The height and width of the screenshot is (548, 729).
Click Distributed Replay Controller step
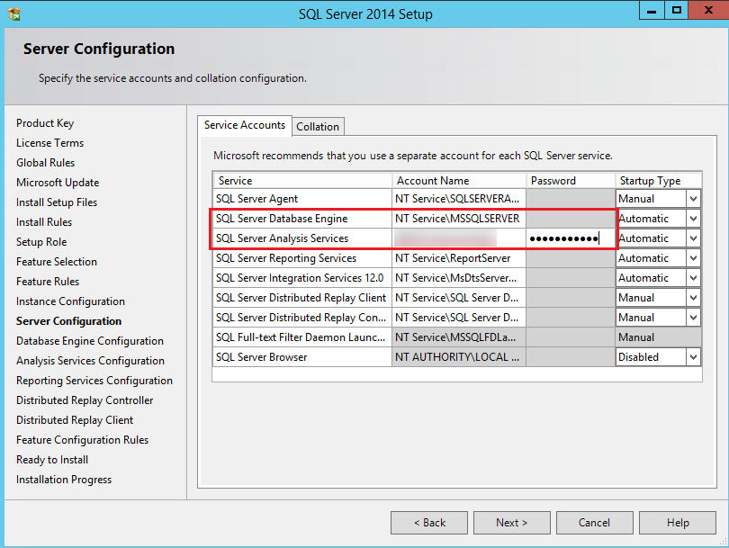click(85, 400)
